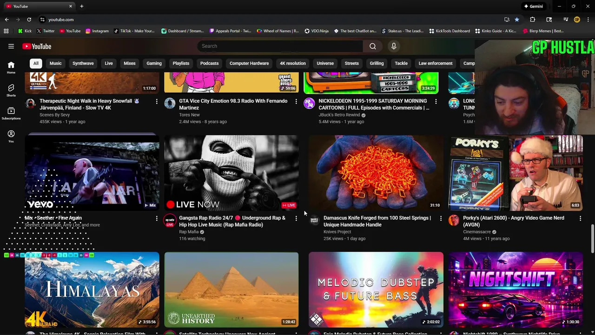Reload the page with the browser refresh icon
The height and width of the screenshot is (335, 595).
(29, 20)
